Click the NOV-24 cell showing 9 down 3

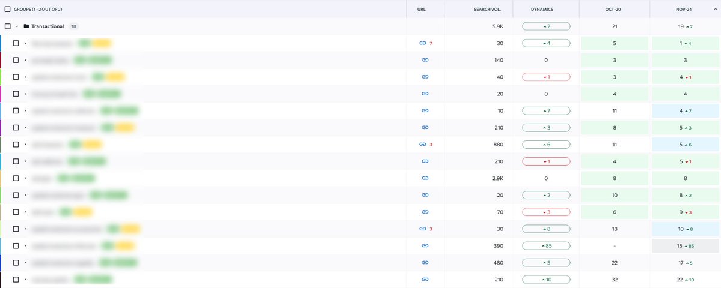pos(685,212)
